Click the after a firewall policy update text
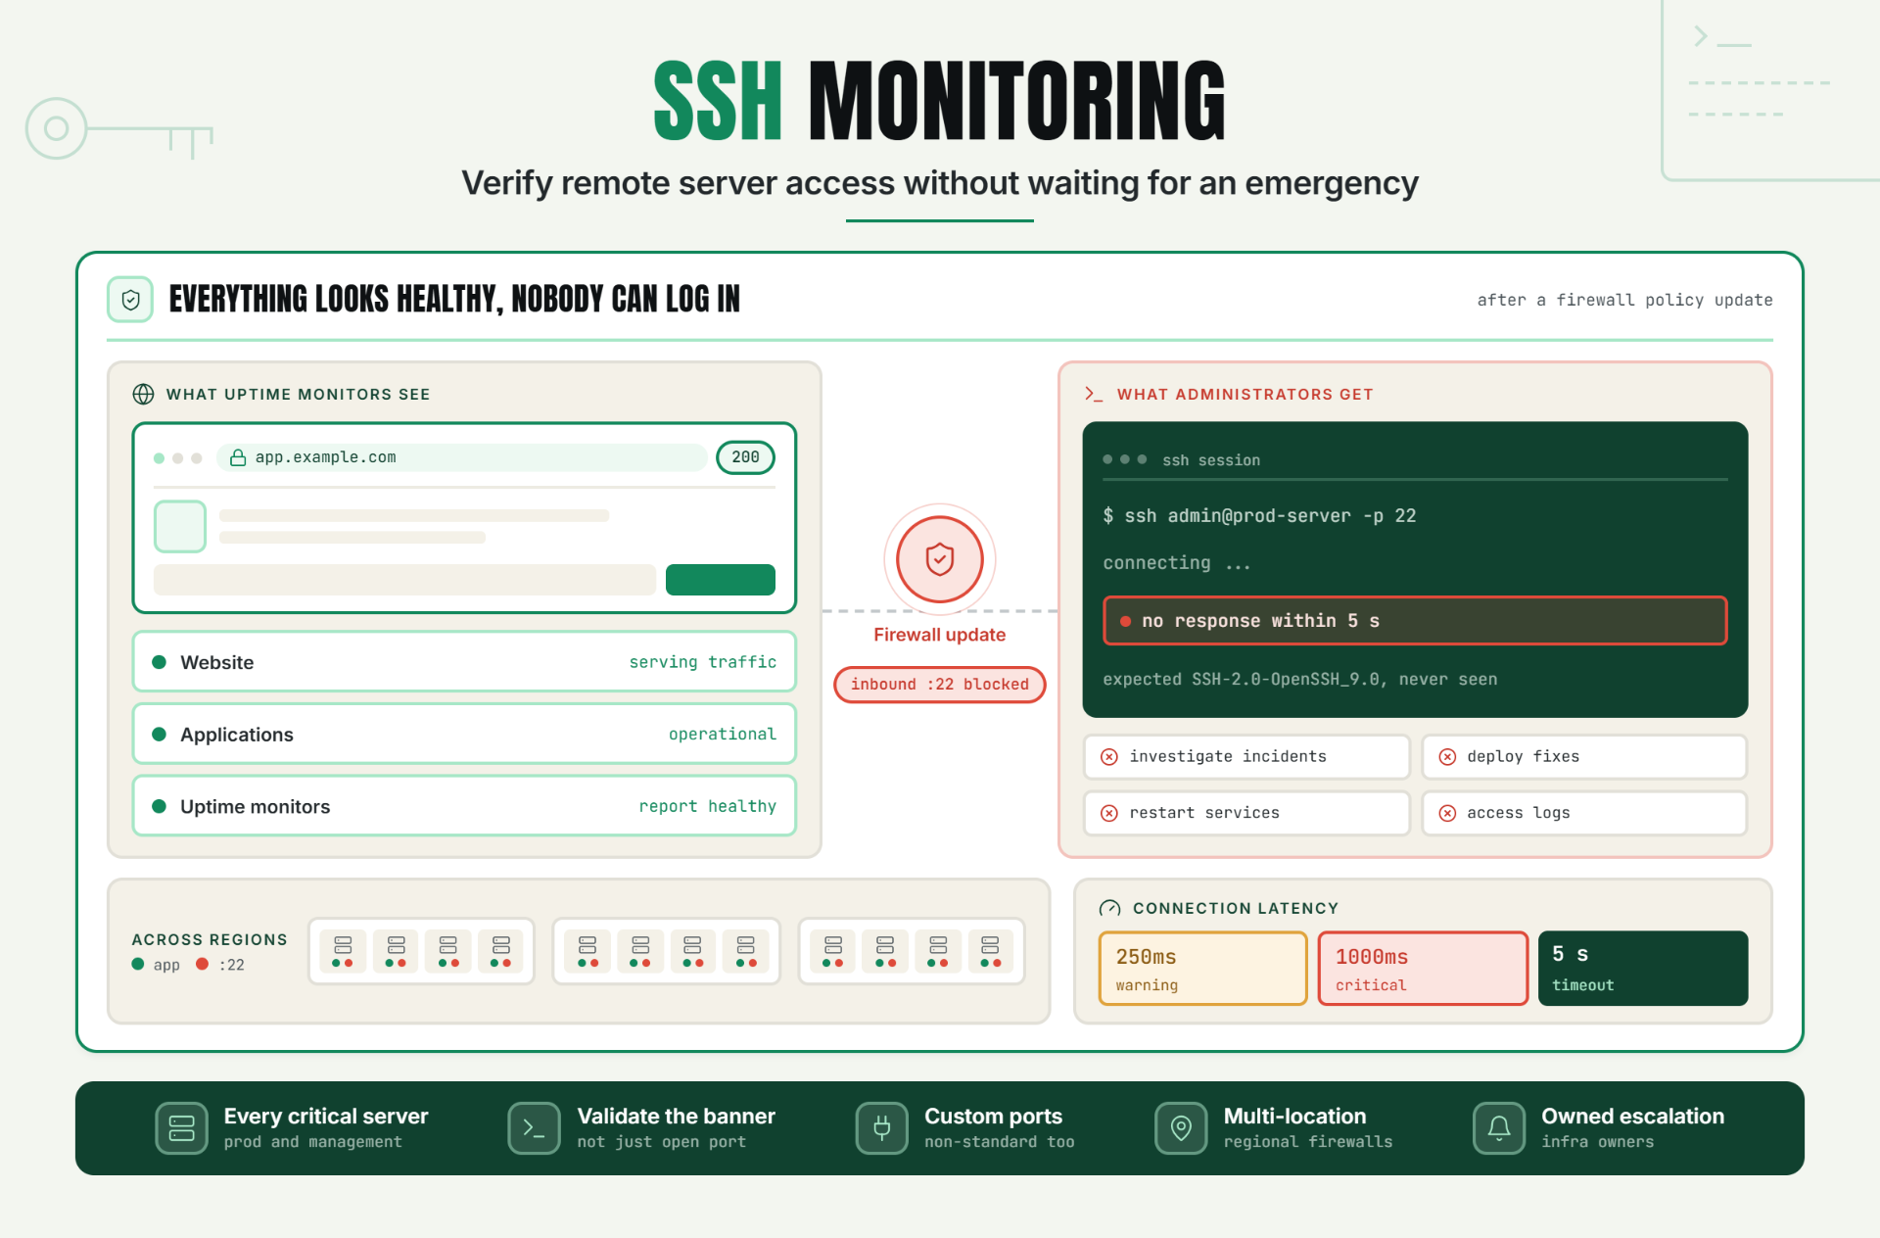The height and width of the screenshot is (1238, 1880). [1624, 300]
